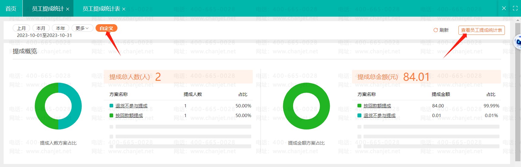
Task: Click the 刷新 refresh icon
Action: (x=435, y=30)
